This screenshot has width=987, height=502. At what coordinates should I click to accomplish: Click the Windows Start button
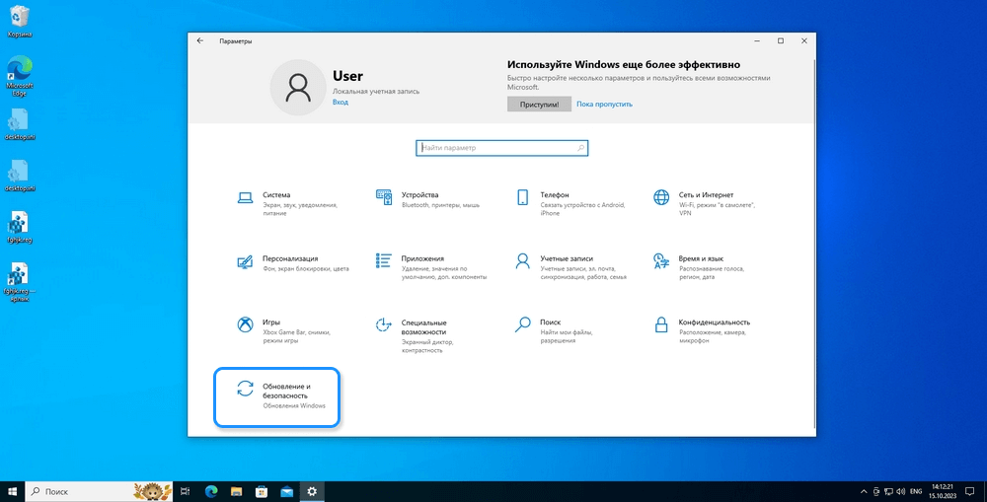pos(12,491)
